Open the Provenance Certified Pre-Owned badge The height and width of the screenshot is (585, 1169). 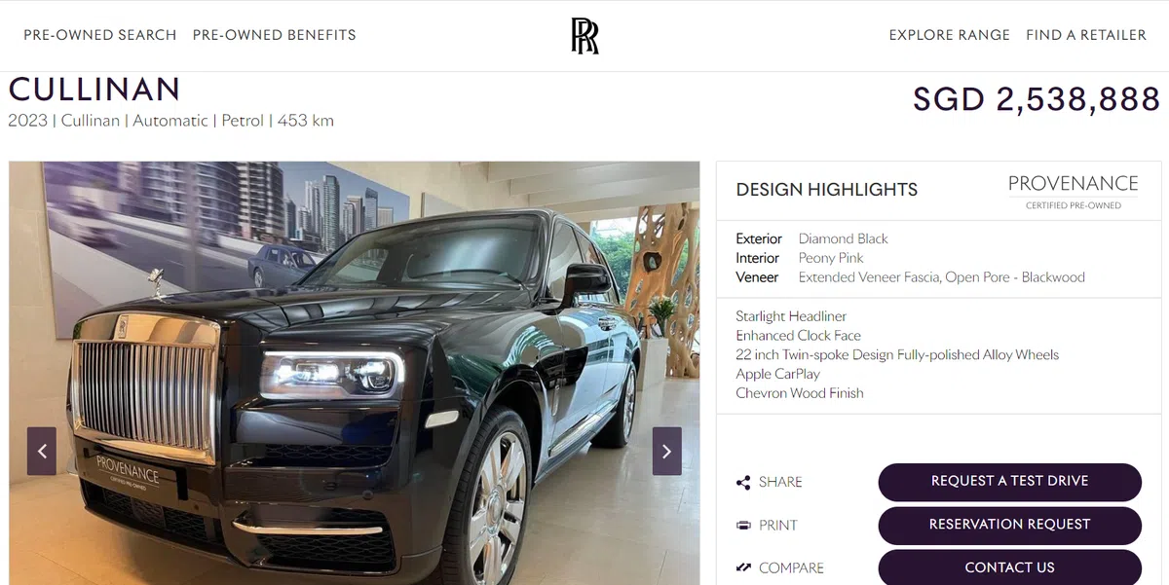(1073, 191)
